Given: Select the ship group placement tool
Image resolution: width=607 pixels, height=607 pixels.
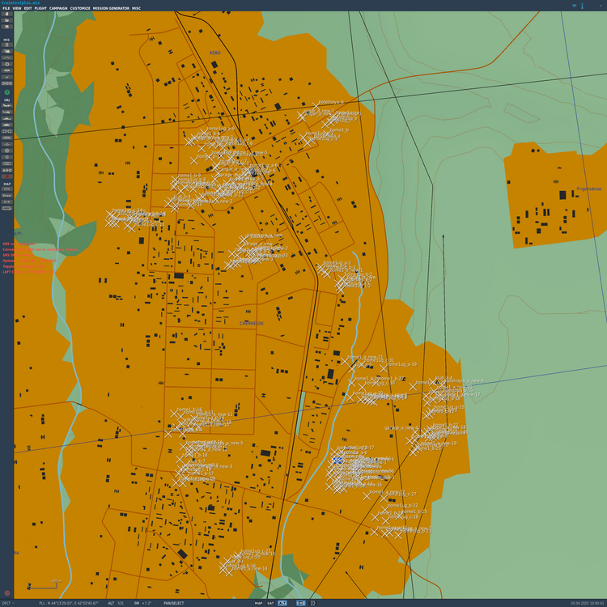Looking at the screenshot, I should 7,118.
